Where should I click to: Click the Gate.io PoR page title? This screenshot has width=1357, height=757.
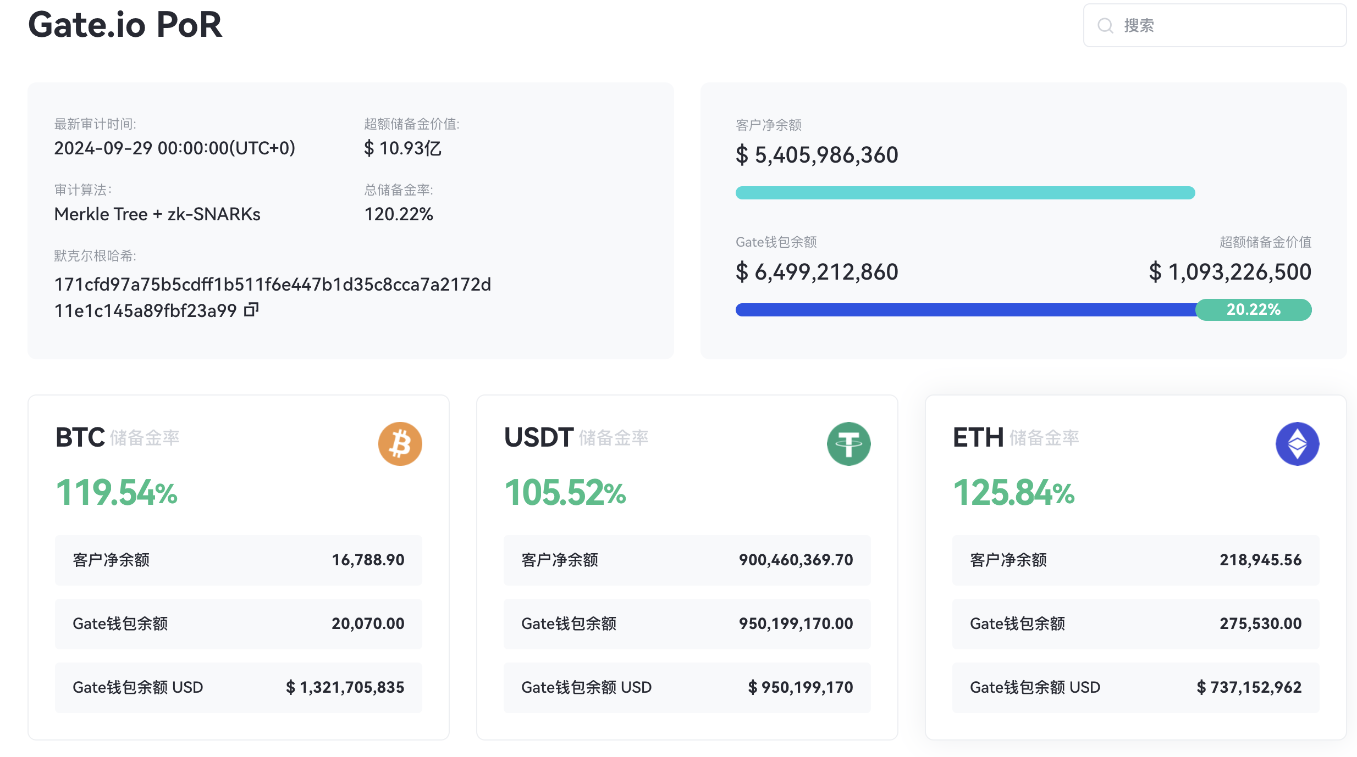(125, 24)
